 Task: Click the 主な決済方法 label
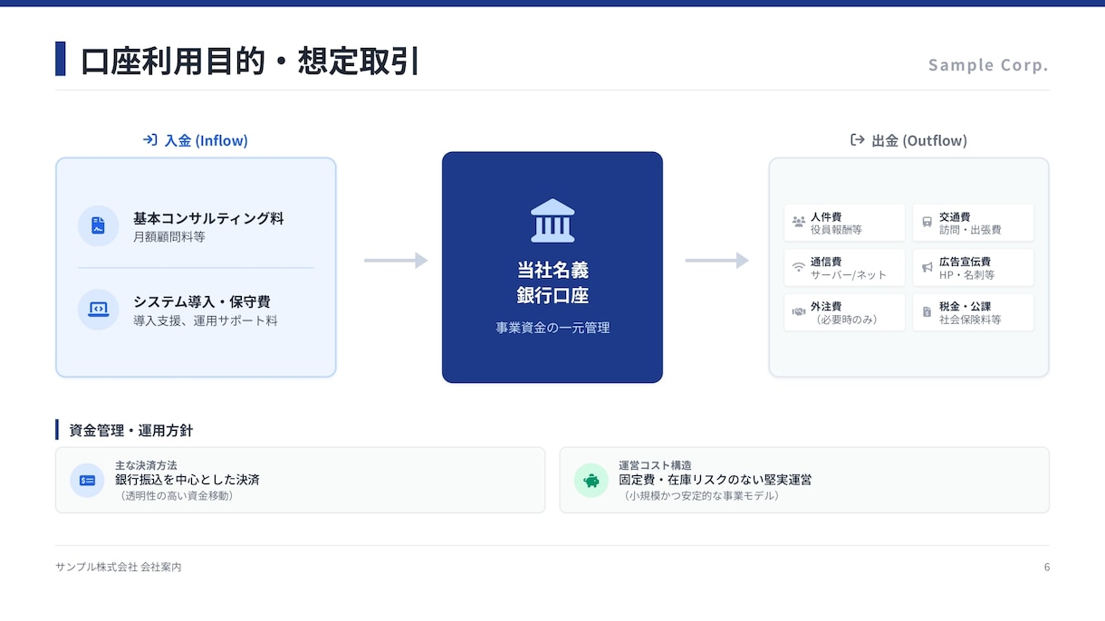tap(146, 465)
